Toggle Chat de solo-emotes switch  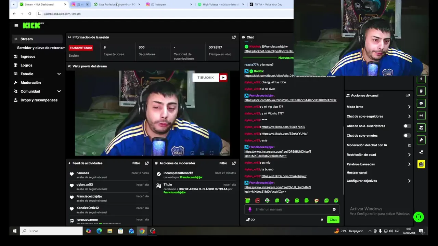(x=407, y=136)
